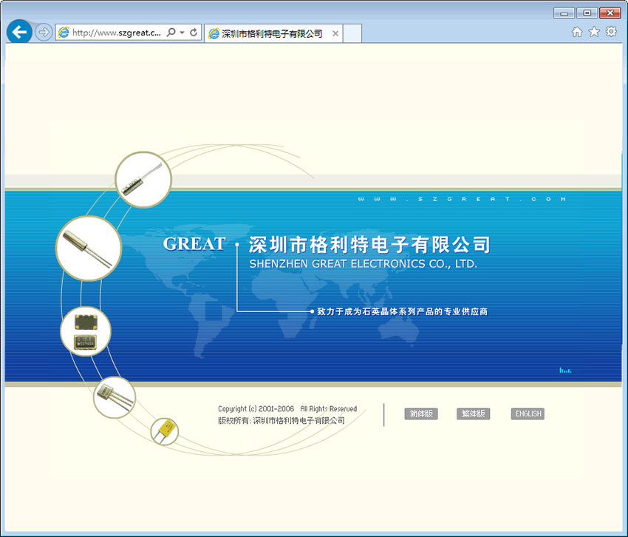Click the SMD oscillator chips product thumbnail
This screenshot has height=537, width=628.
tap(86, 331)
